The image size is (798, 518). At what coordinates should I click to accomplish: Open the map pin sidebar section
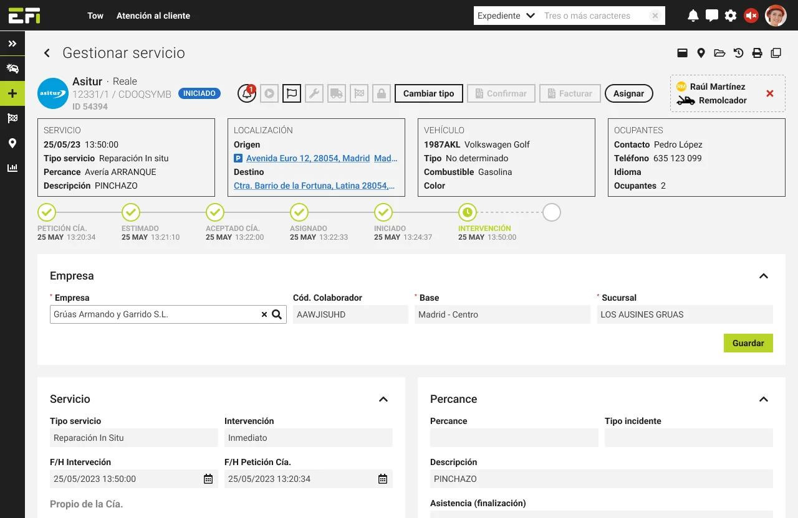tap(12, 143)
